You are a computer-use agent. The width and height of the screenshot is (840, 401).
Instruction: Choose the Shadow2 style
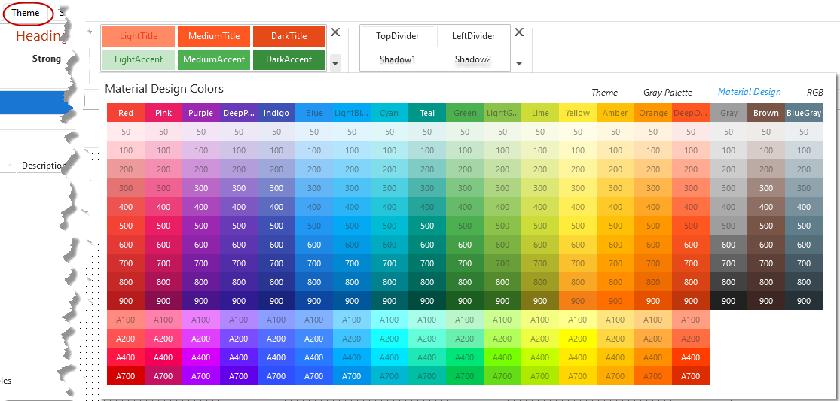point(473,59)
